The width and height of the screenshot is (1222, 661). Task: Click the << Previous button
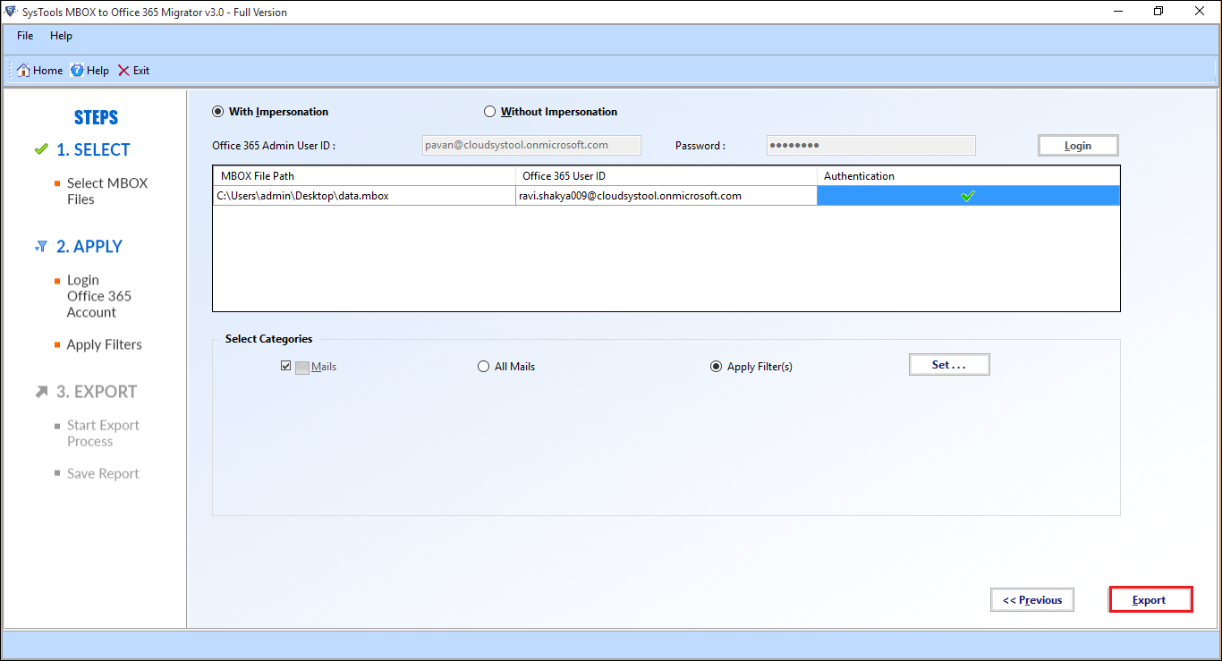[1032, 600]
